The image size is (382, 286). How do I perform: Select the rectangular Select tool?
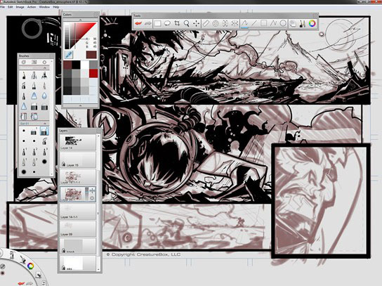point(157,23)
